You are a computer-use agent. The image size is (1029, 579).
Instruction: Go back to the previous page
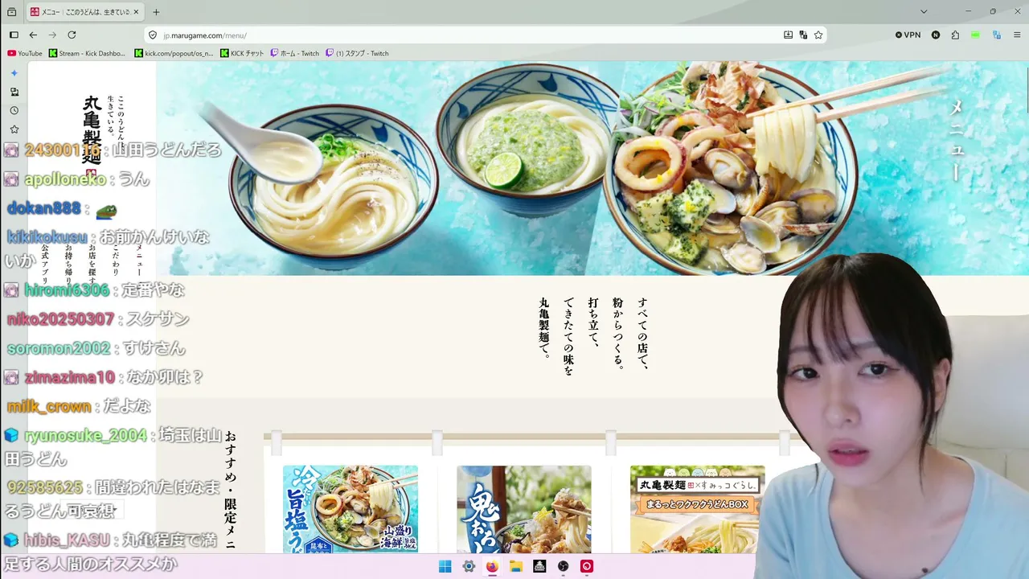pyautogui.click(x=33, y=35)
